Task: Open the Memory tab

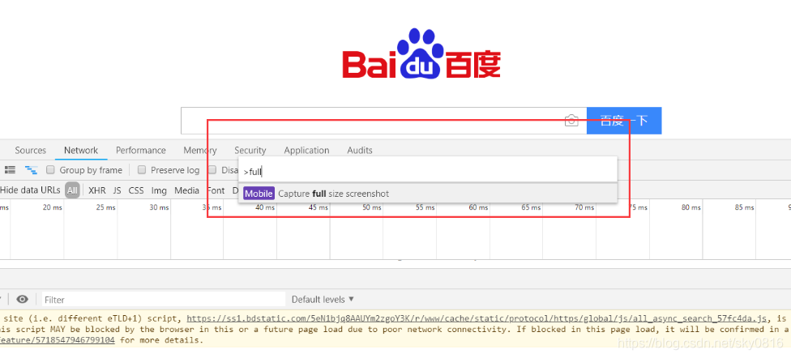Action: click(199, 151)
